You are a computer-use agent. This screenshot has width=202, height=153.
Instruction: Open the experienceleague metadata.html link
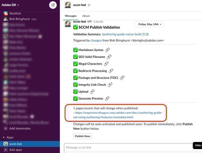click(118, 115)
